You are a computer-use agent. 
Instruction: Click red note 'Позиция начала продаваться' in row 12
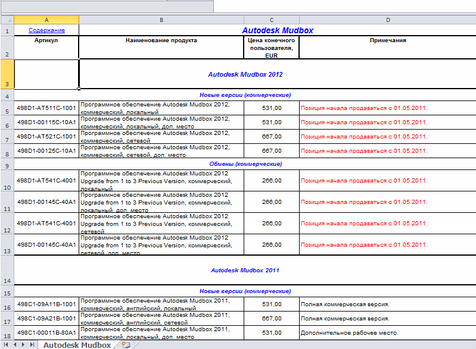coord(364,224)
